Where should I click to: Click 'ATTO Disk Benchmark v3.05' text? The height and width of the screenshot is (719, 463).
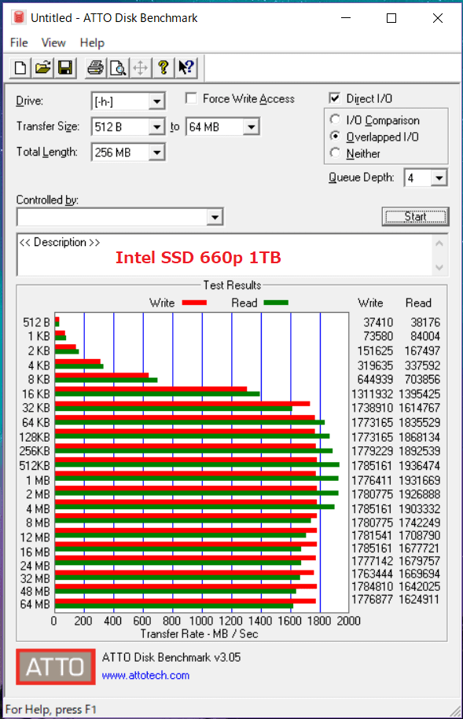coord(171,657)
